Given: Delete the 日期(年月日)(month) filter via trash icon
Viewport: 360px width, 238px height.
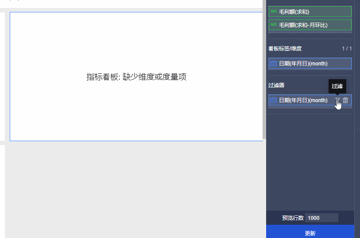Looking at the screenshot, I should pyautogui.click(x=345, y=100).
